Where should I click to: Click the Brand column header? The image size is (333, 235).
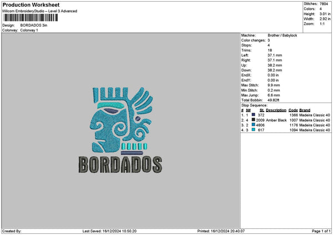pyautogui.click(x=305, y=110)
